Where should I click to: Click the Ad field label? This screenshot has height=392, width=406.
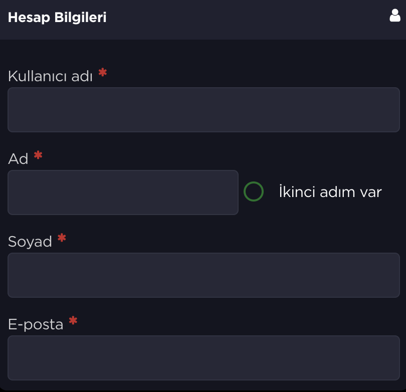pos(18,159)
